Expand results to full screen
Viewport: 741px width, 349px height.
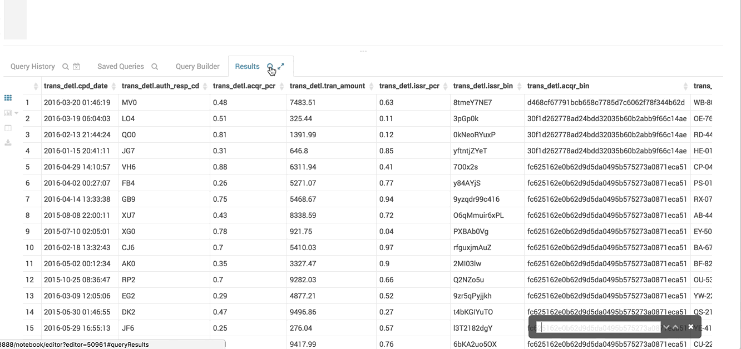[x=281, y=66]
